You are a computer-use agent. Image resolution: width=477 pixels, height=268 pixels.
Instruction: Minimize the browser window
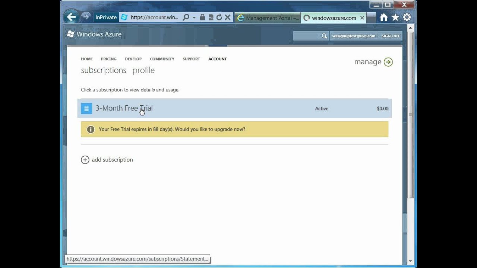coord(376,4)
